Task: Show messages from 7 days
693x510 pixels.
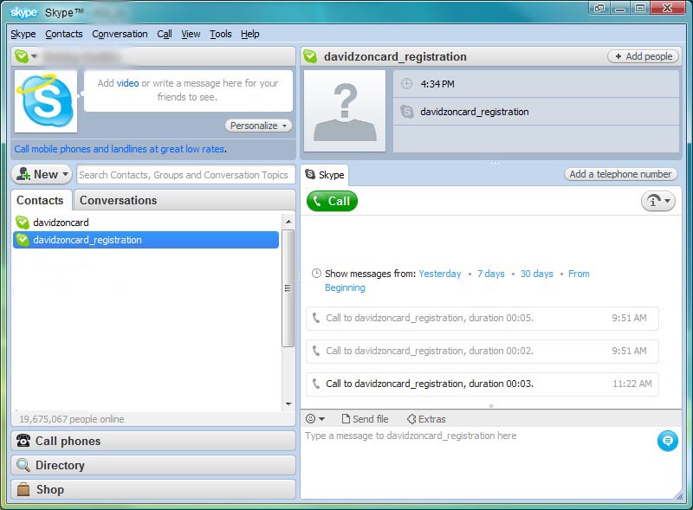Action: click(490, 274)
